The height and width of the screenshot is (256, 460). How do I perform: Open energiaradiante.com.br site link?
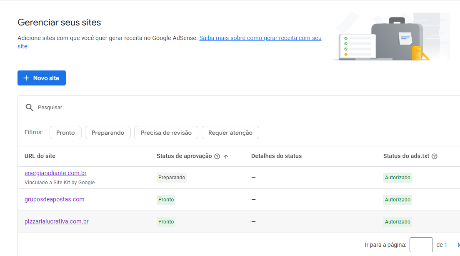tap(55, 173)
